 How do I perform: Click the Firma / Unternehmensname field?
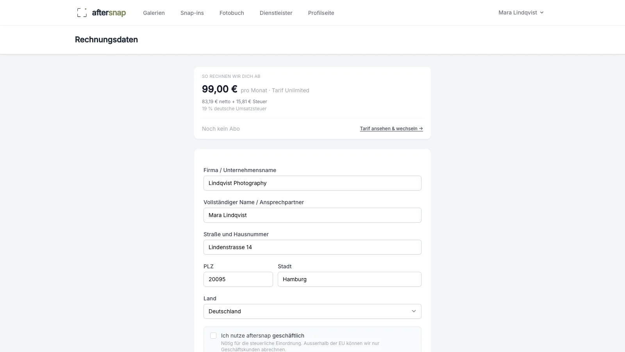click(x=312, y=183)
